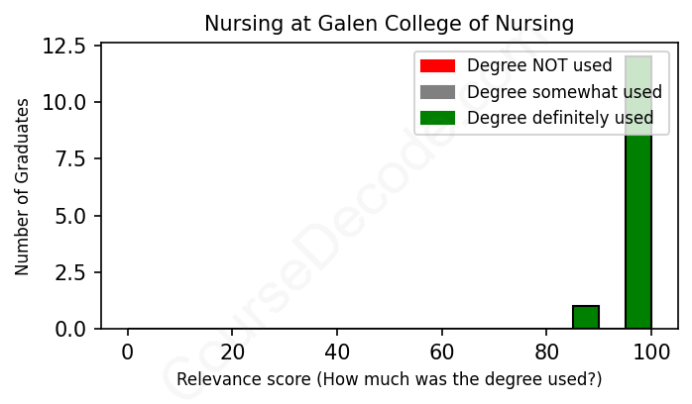Click the y-axis tick label 5.0
Screen dimensions: 692x404
coord(73,215)
